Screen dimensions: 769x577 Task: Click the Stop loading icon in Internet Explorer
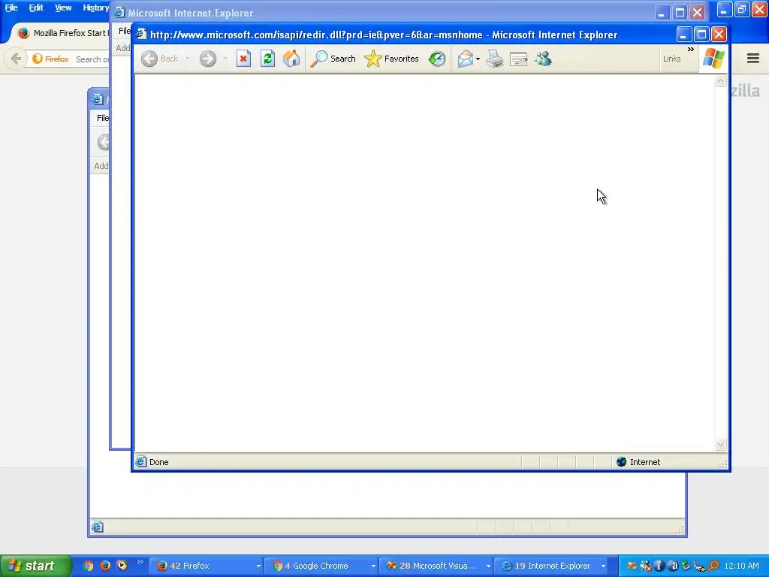pos(243,59)
